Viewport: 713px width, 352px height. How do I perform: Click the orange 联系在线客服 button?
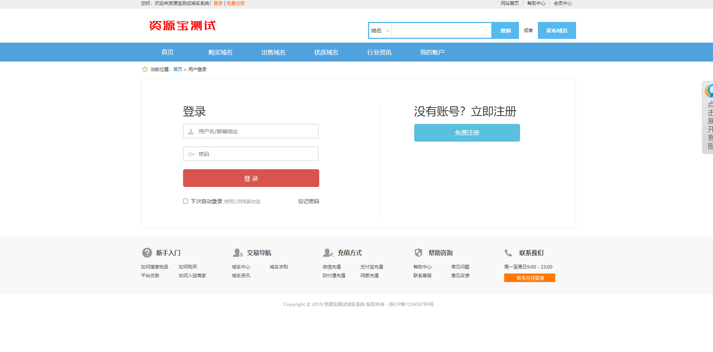(x=530, y=278)
